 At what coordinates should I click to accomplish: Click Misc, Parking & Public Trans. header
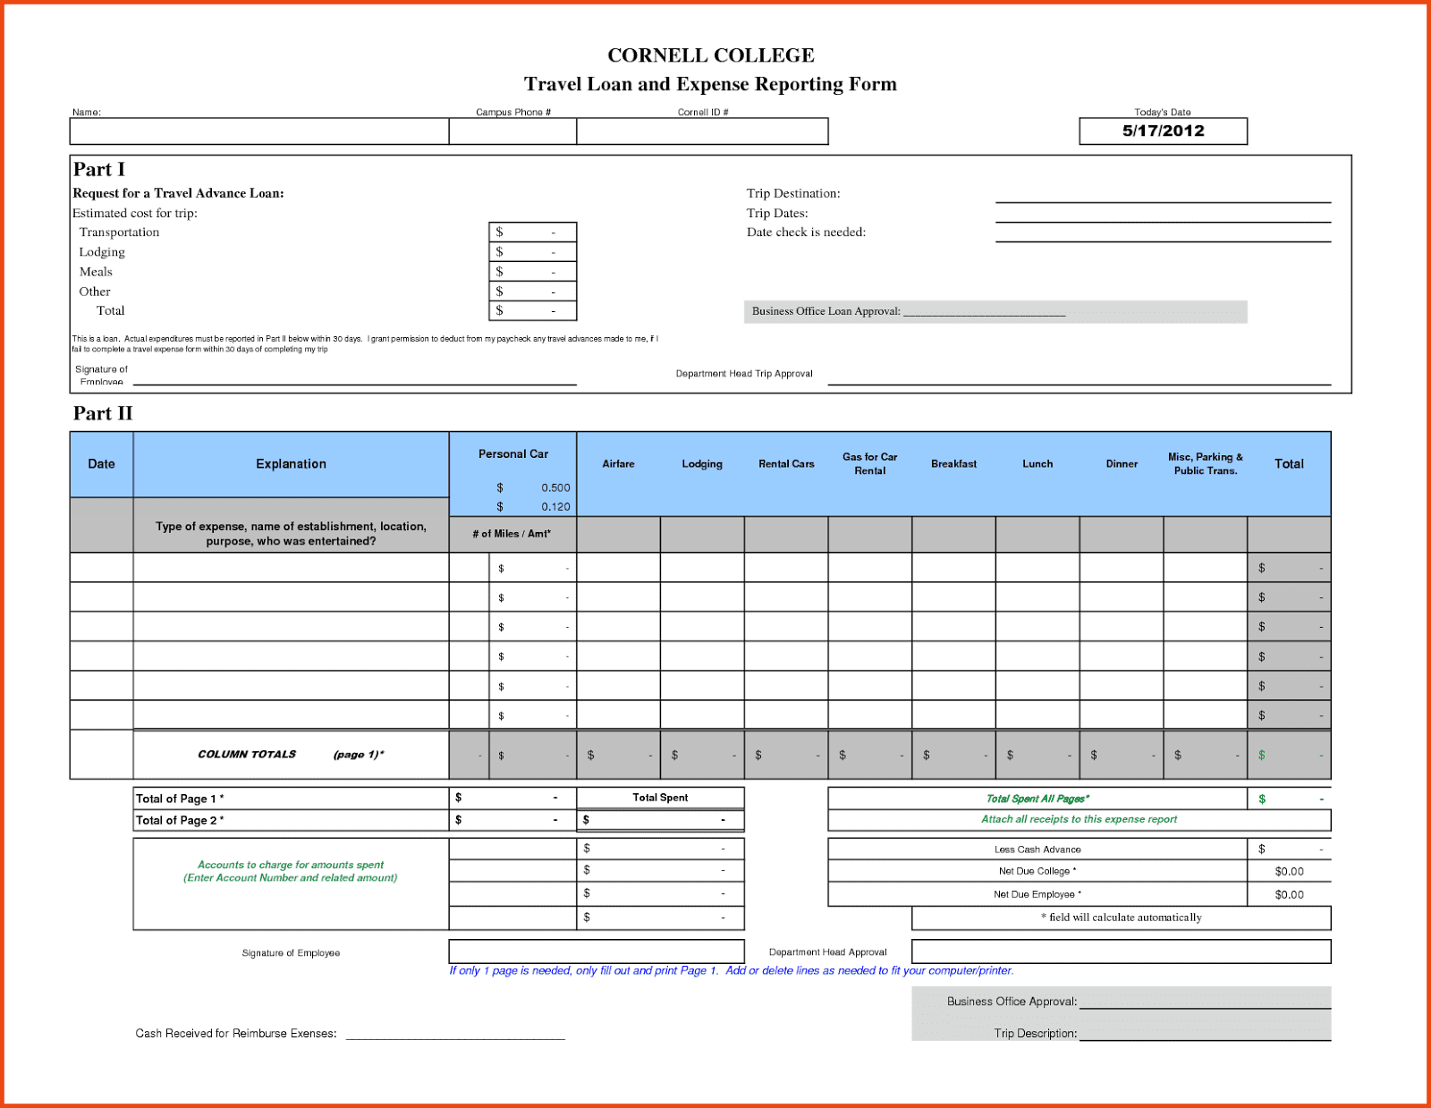(1206, 463)
